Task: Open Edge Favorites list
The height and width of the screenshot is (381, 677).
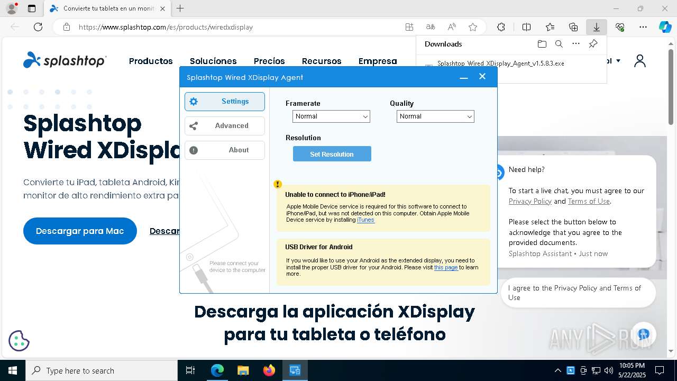Action: [x=550, y=27]
